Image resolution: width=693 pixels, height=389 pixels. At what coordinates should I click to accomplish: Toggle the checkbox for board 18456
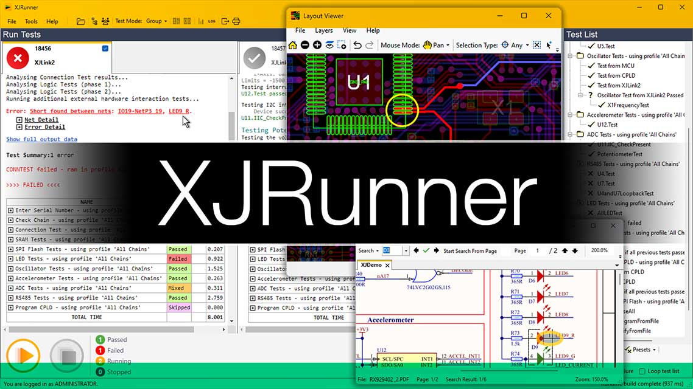[105, 49]
